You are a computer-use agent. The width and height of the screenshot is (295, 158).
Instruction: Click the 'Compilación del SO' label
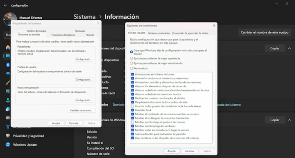[100, 148]
